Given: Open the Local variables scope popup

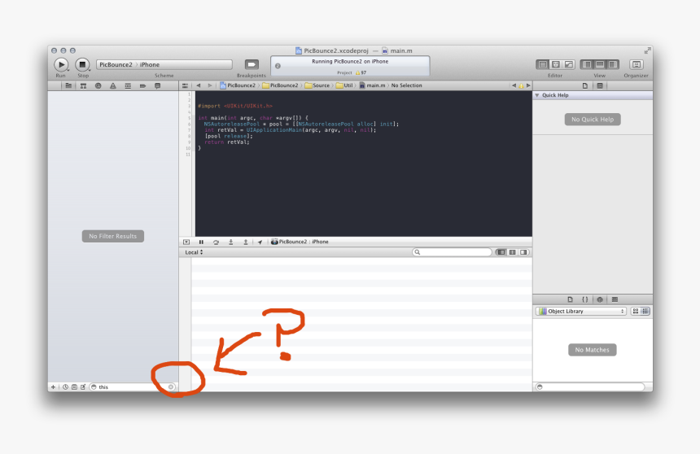Looking at the screenshot, I should click(194, 252).
